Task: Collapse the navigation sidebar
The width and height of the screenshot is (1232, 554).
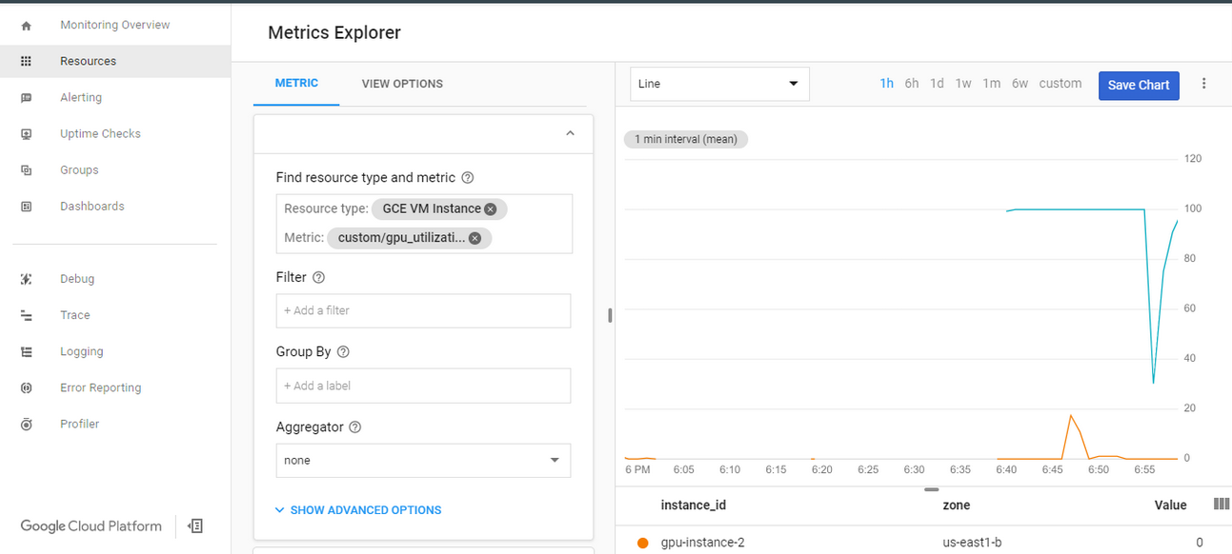Action: point(195,525)
